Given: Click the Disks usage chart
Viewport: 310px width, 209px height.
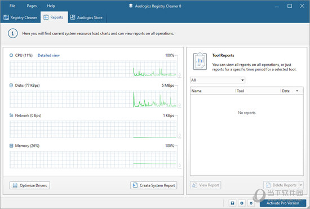Looking at the screenshot, I should (x=93, y=99).
